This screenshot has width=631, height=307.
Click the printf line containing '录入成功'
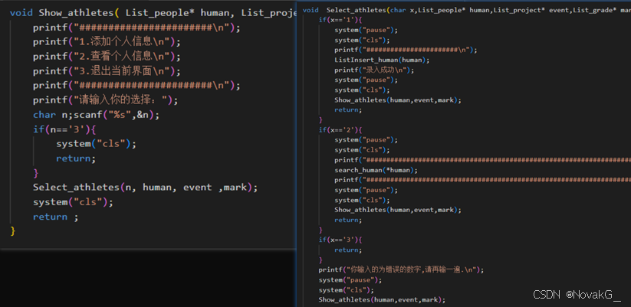click(374, 70)
